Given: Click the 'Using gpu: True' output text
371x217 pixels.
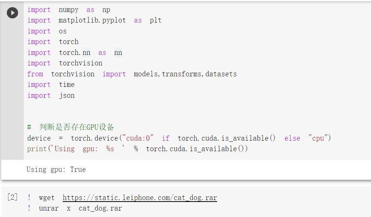Looking at the screenshot, I should tap(56, 170).
